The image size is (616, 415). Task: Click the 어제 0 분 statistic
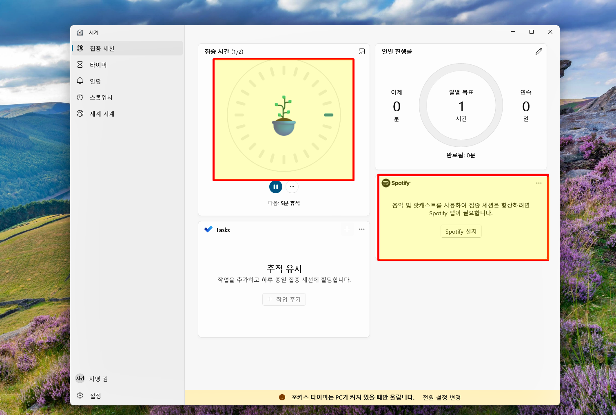(x=397, y=106)
